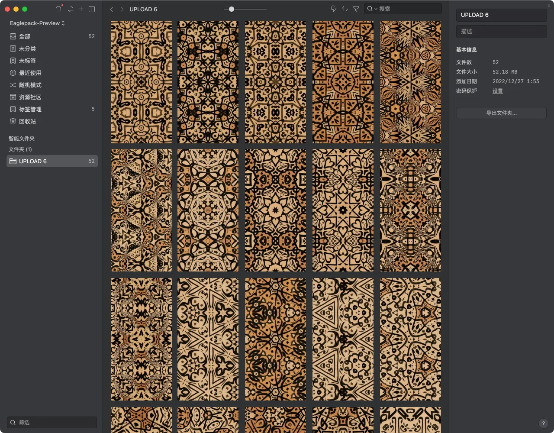Open the notifications bell icon

58,9
